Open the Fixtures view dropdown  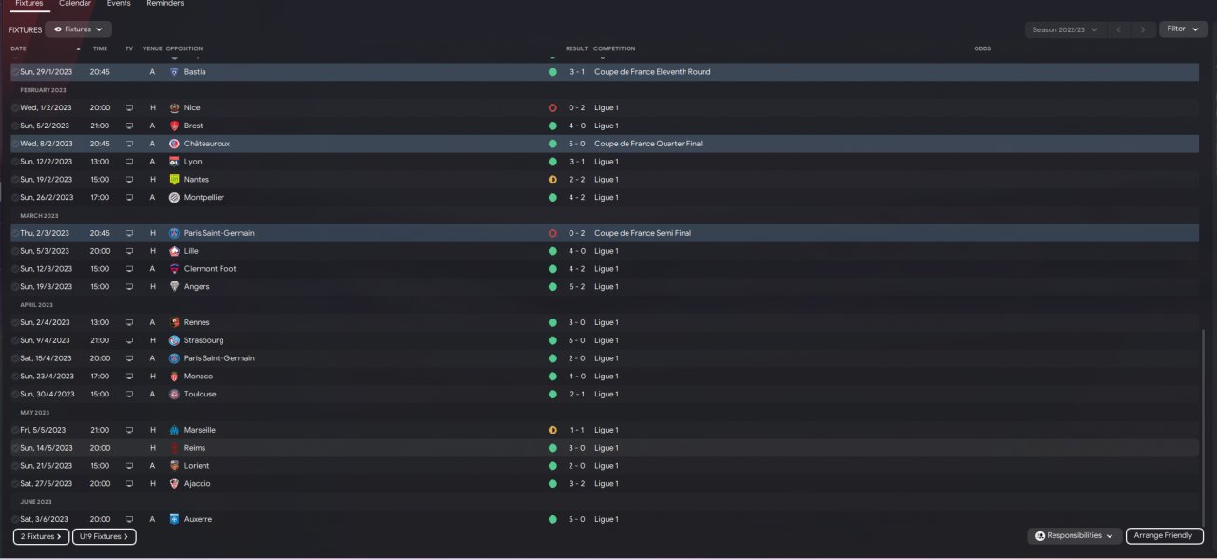[x=78, y=29]
